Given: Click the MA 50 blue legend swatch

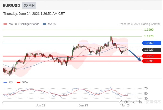Looking at the screenshot, I should pos(45,24).
